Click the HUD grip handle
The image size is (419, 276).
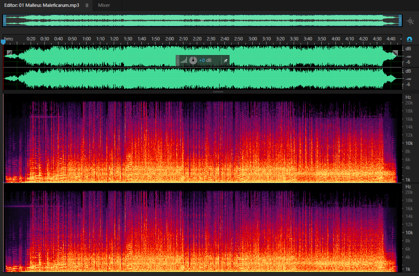coord(178,61)
